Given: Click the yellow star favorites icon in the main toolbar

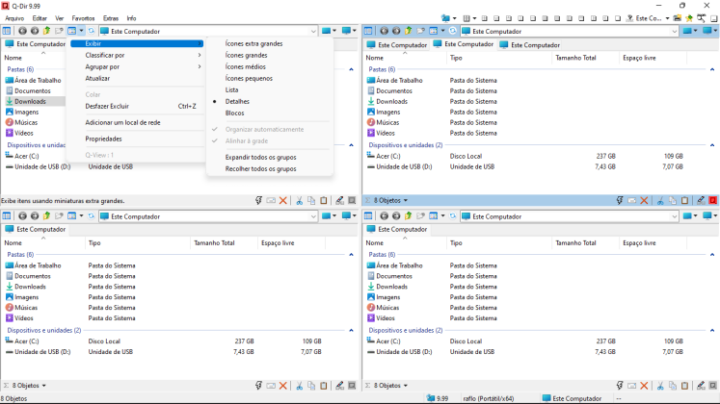Looking at the screenshot, I should [689, 18].
